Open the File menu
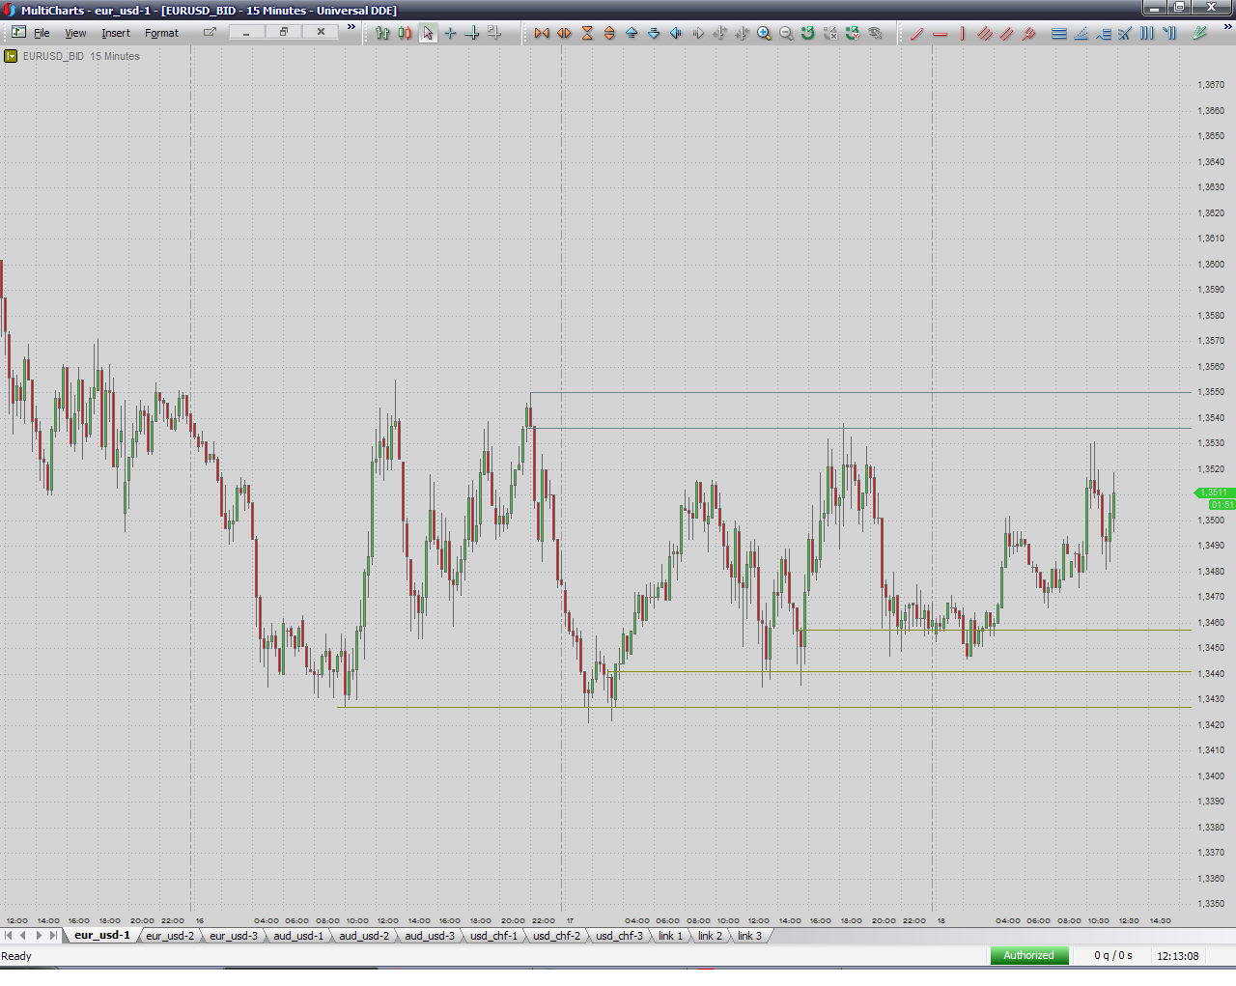This screenshot has height=986, width=1236. [x=42, y=33]
